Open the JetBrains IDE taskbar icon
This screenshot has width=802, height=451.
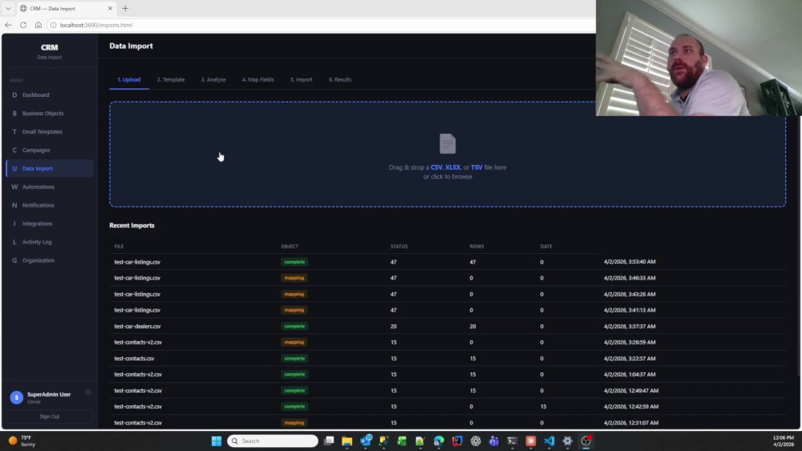click(x=457, y=441)
